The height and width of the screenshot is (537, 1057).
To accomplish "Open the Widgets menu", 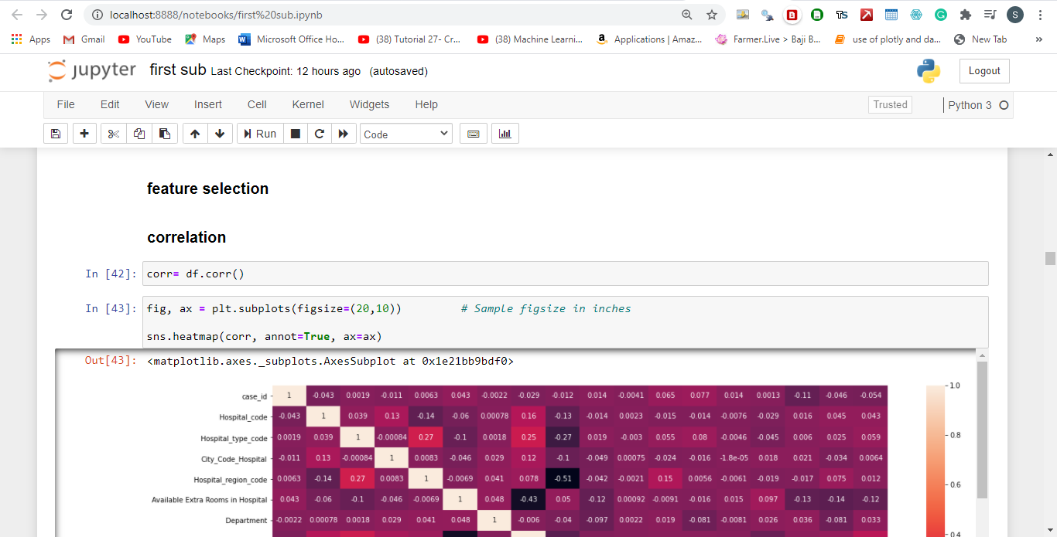I will 369,104.
